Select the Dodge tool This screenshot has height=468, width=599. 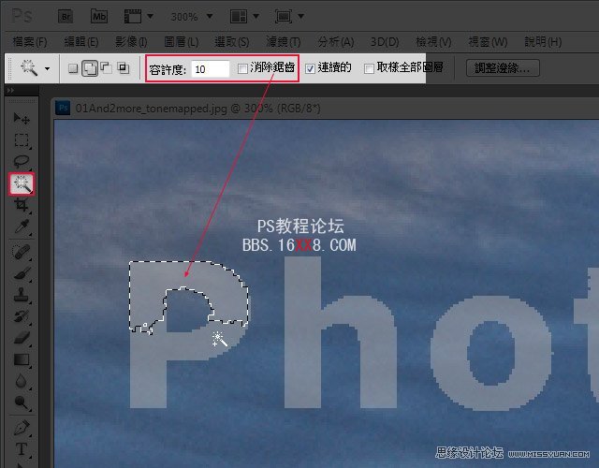pyautogui.click(x=22, y=402)
